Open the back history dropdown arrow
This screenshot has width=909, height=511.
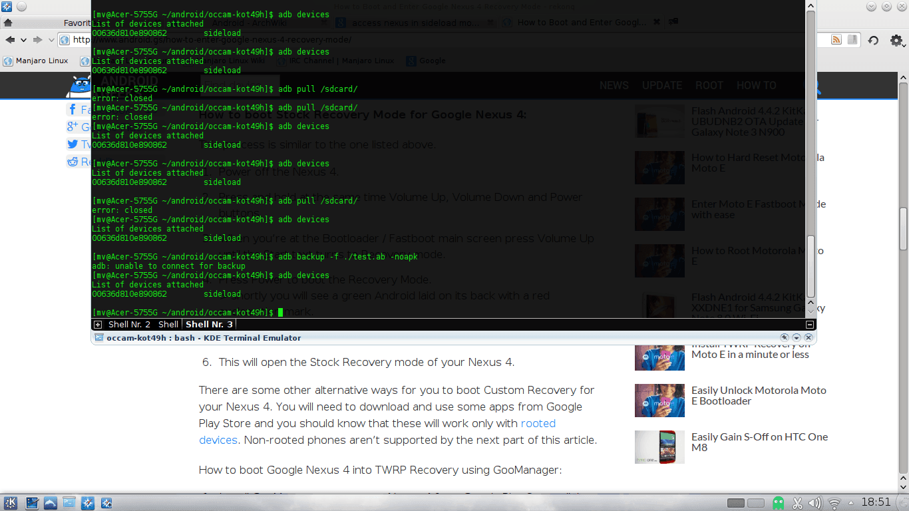24,40
